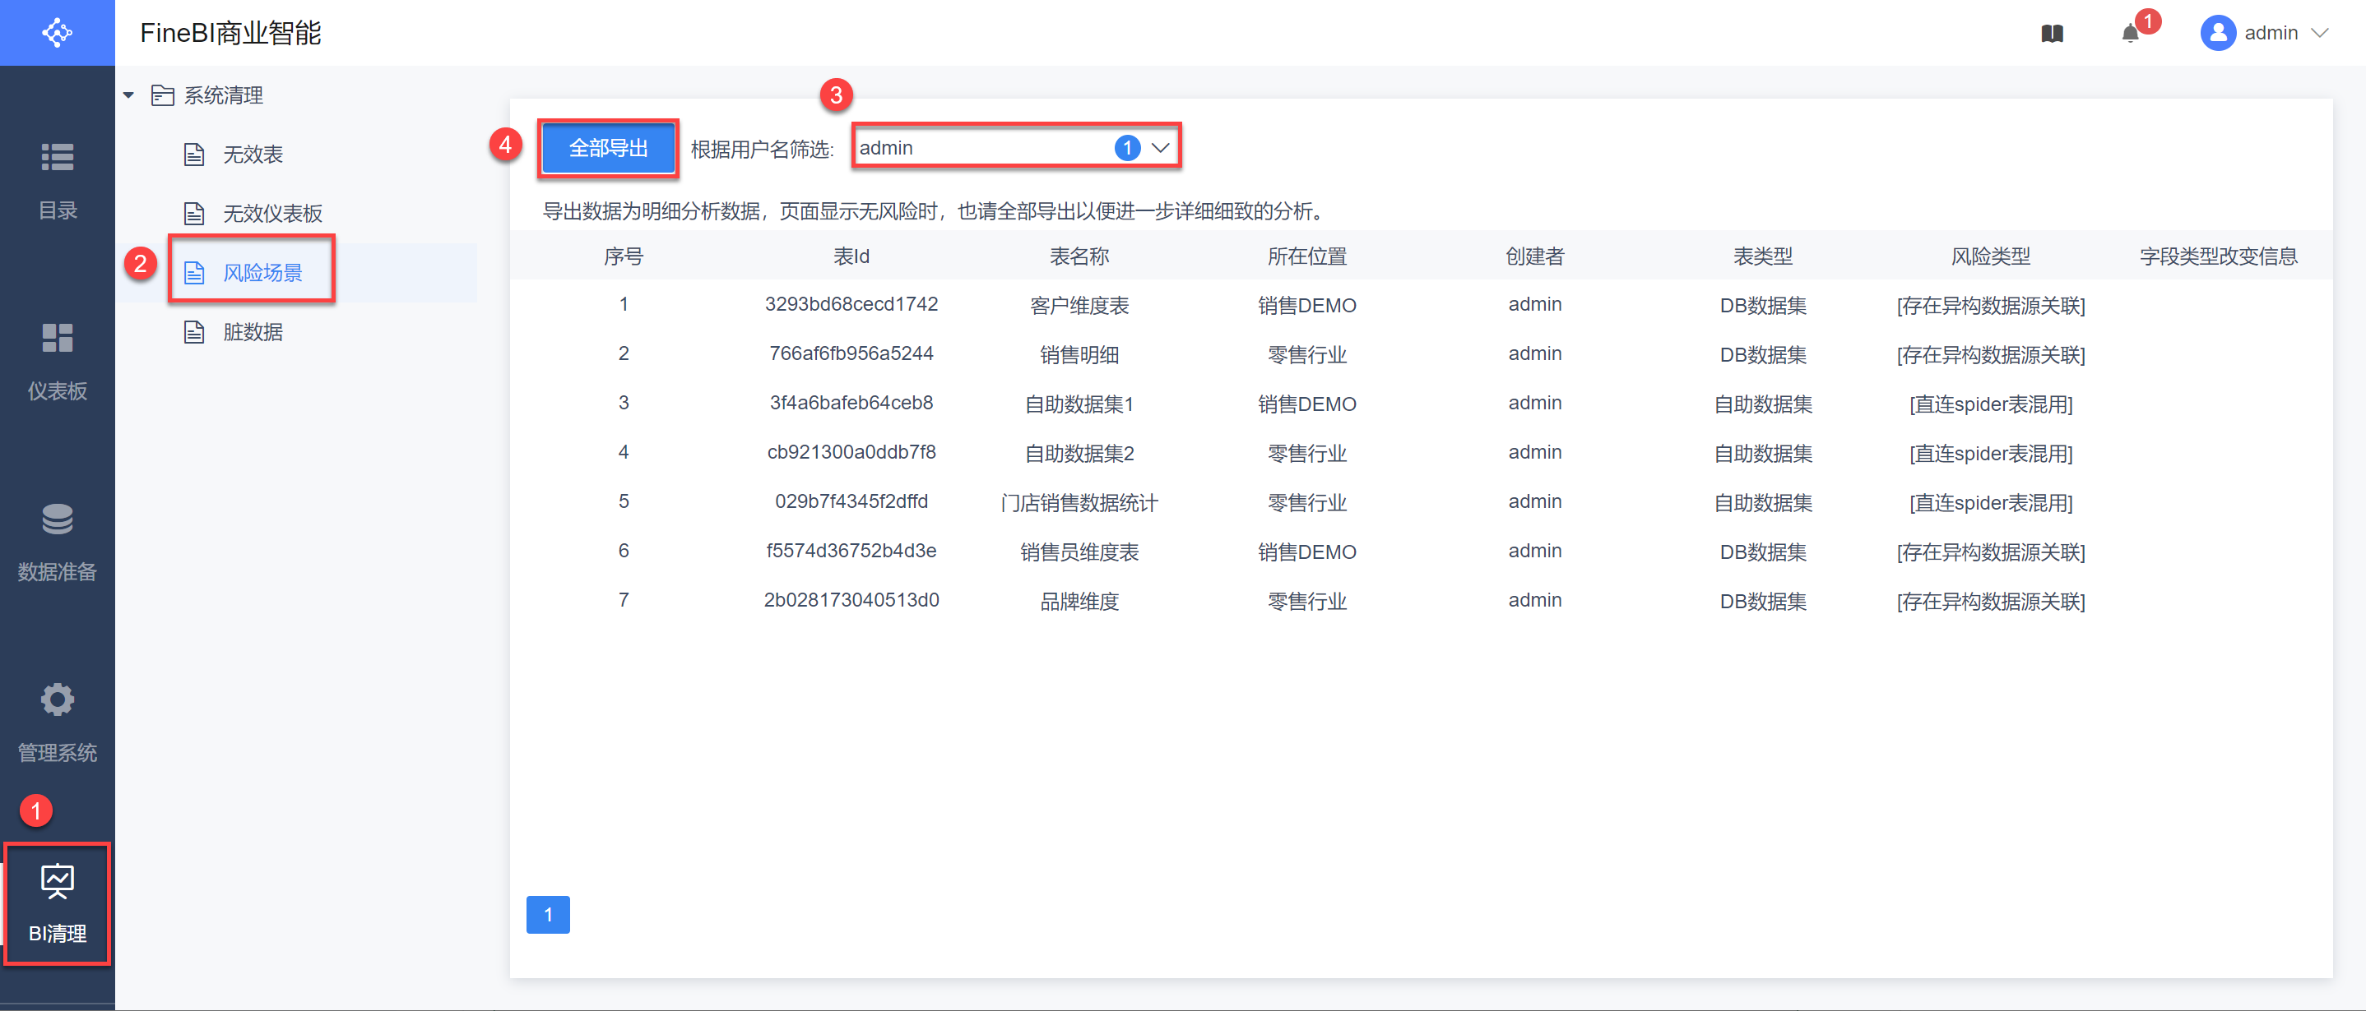Click the 客户维度表 table row
This screenshot has height=1011, width=2366.
click(x=1079, y=306)
